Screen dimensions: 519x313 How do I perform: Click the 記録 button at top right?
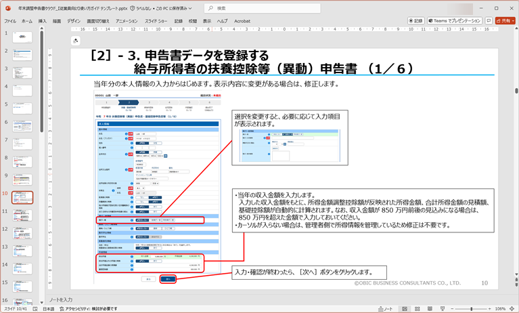coord(415,21)
